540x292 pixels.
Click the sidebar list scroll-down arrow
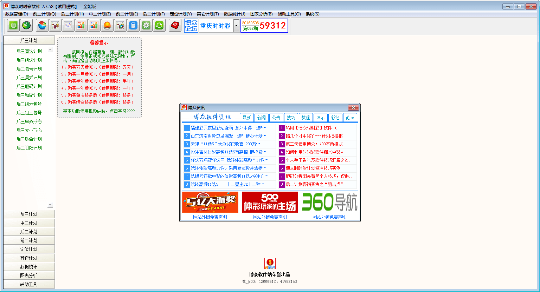tap(50, 205)
